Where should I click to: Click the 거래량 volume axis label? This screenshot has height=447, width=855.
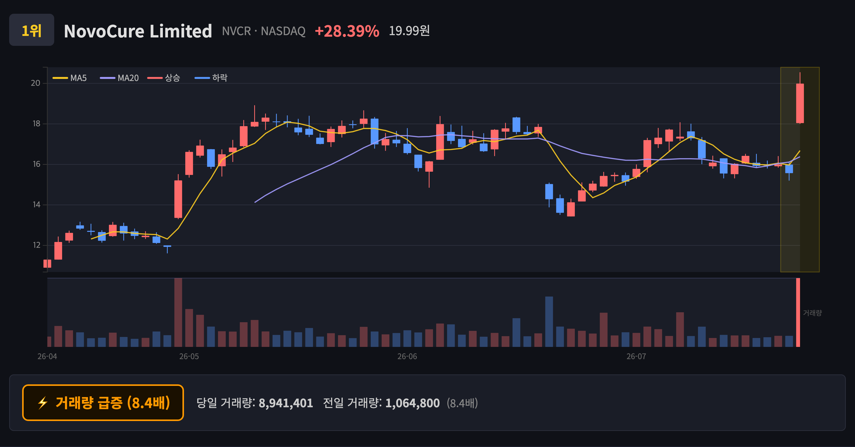812,313
